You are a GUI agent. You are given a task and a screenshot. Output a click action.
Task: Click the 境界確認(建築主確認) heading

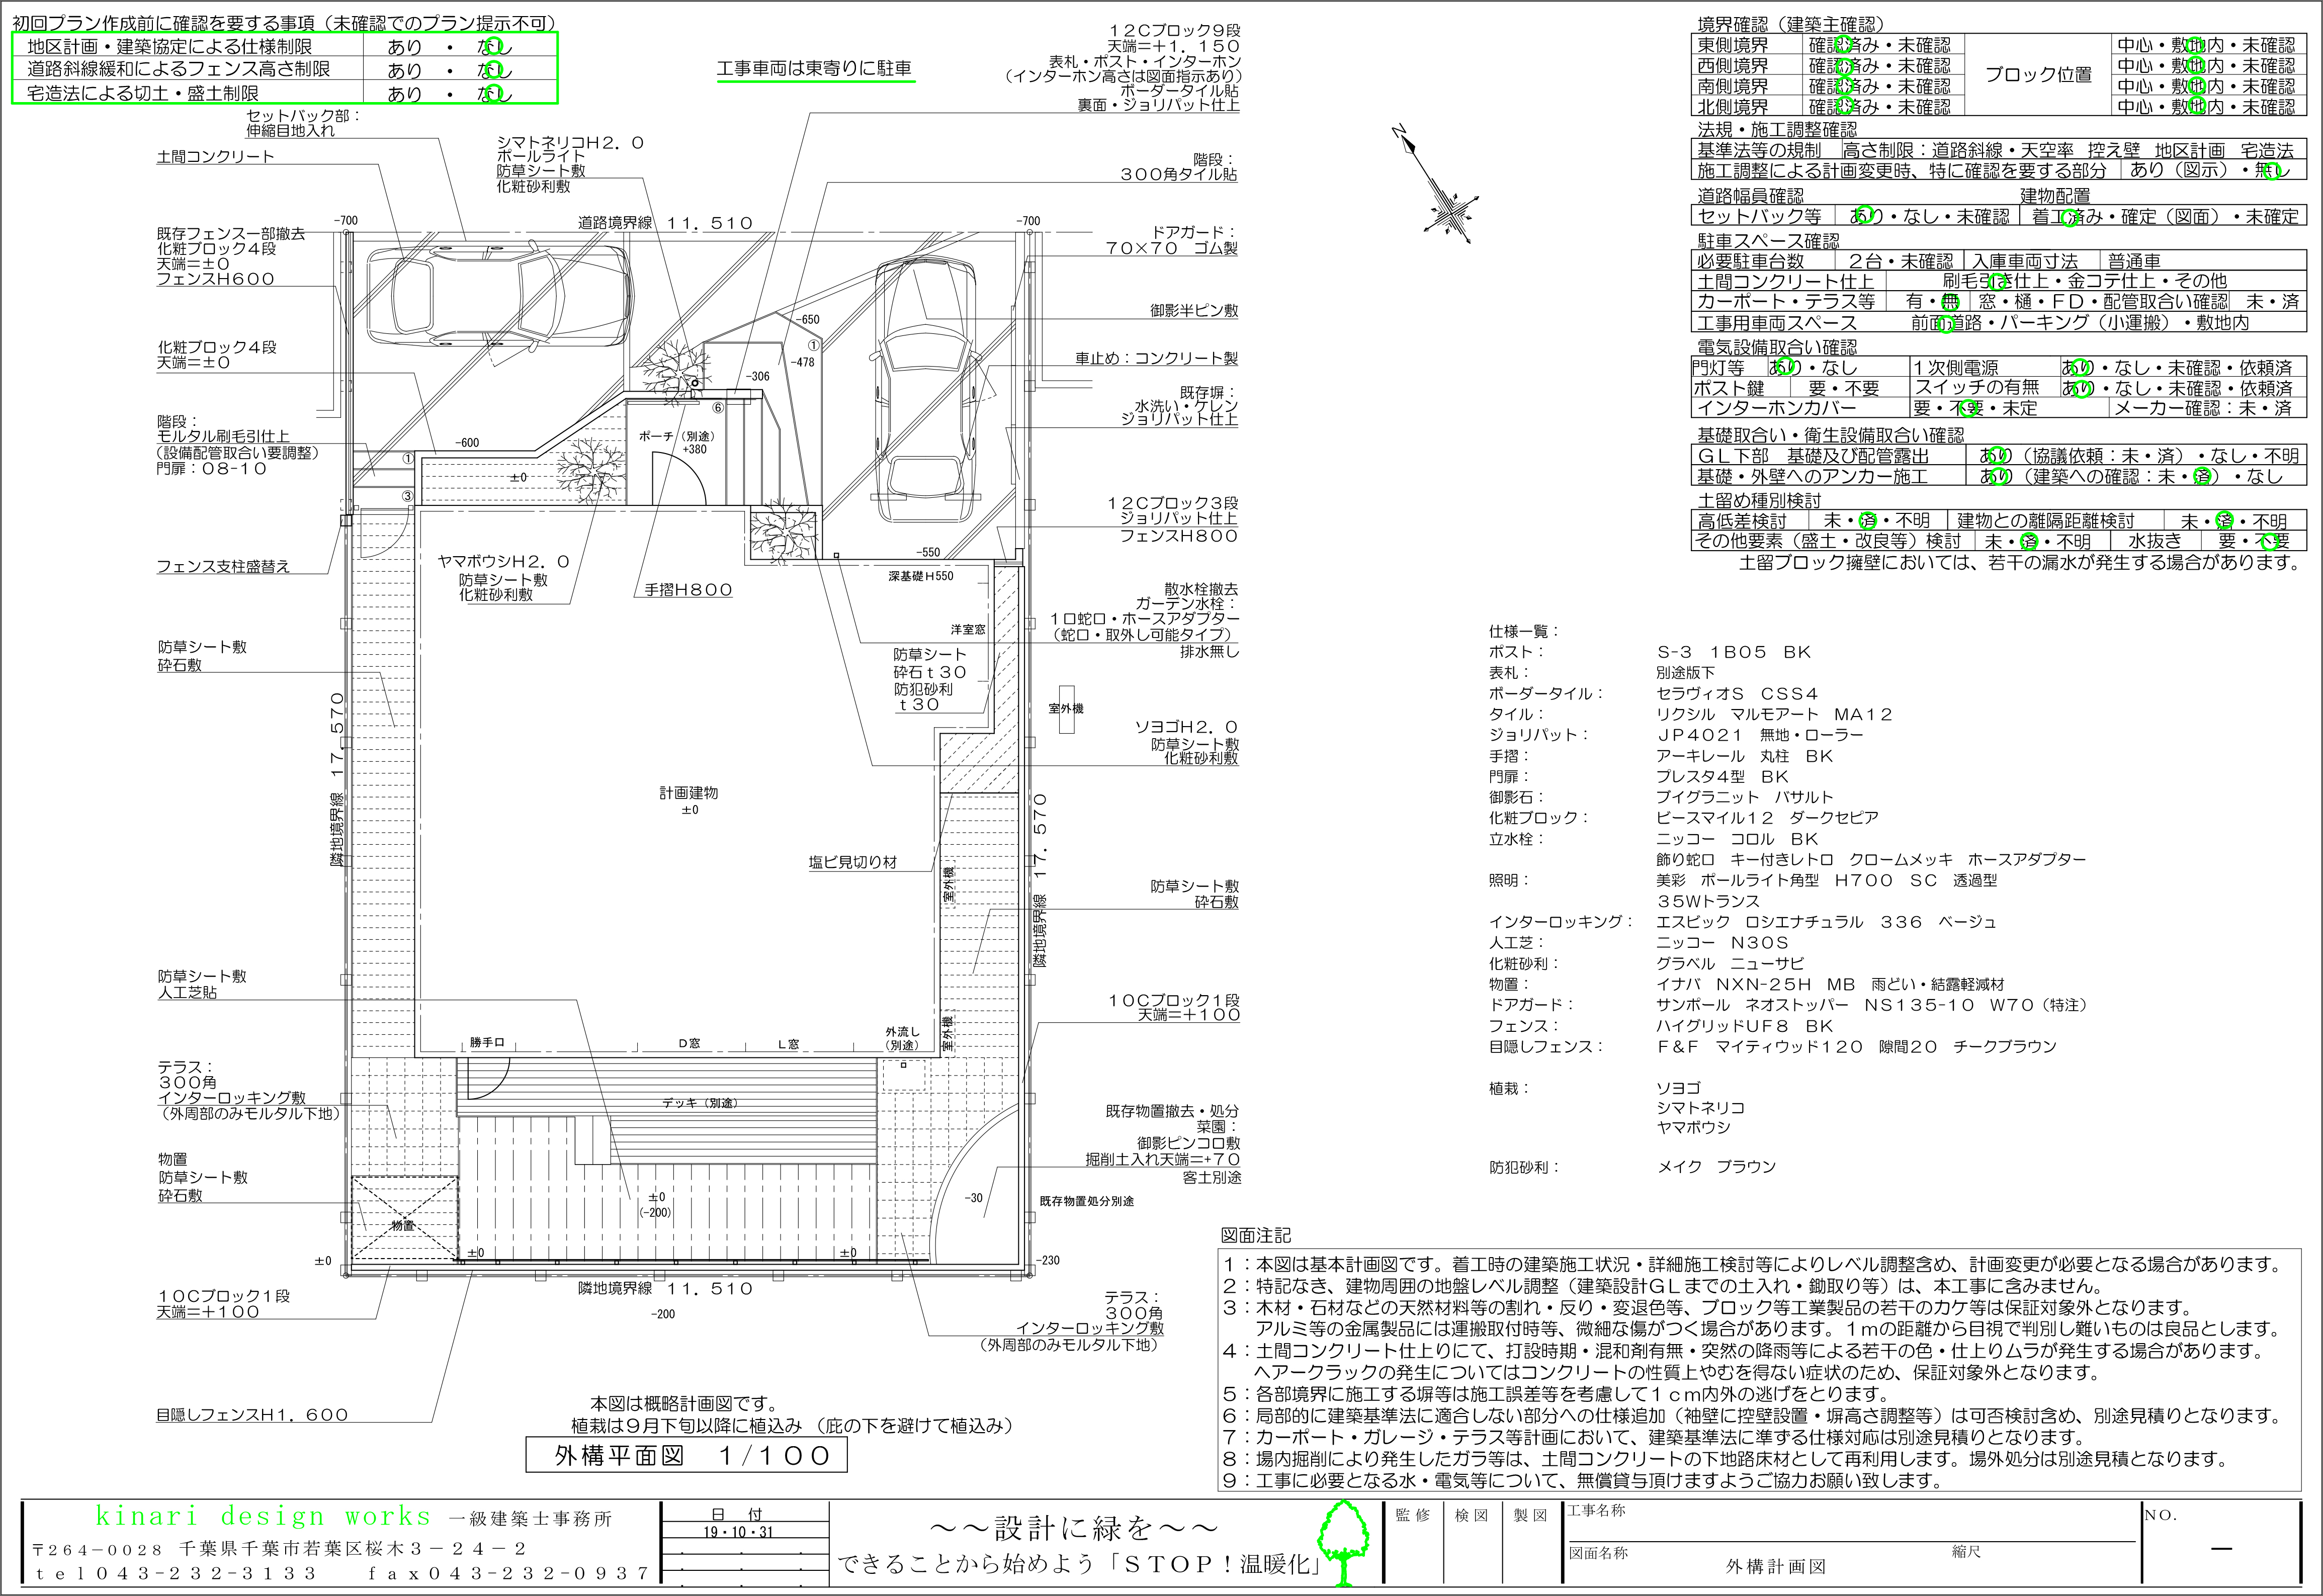pyautogui.click(x=1790, y=25)
